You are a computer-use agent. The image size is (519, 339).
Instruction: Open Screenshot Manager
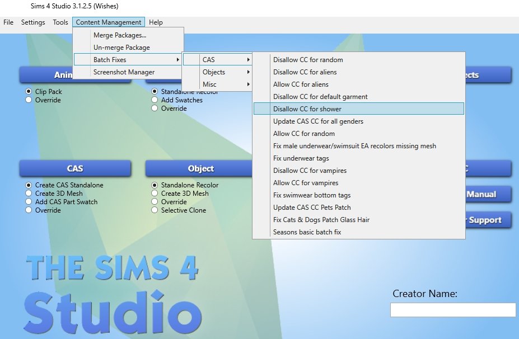(128, 72)
